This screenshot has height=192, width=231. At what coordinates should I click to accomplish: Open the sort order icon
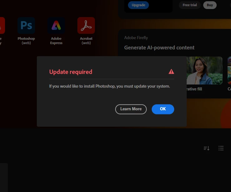[206, 148]
